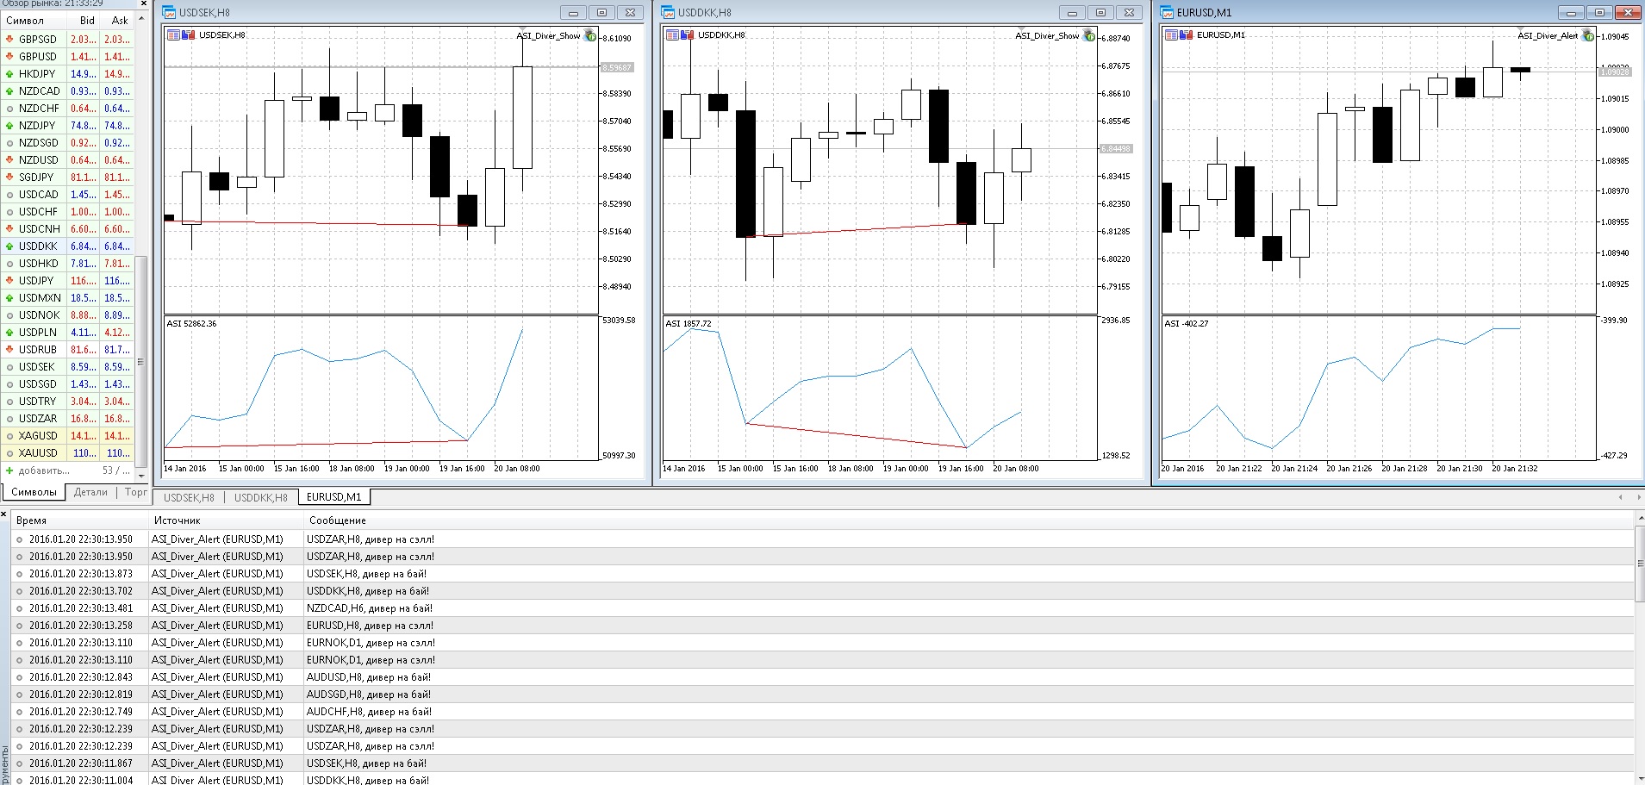The width and height of the screenshot is (1645, 785).
Task: Select the XAGUSD row in Market Watch
Action: pyautogui.click(x=67, y=436)
